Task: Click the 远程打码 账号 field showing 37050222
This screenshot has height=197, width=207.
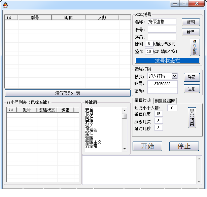Action: pos(162,84)
